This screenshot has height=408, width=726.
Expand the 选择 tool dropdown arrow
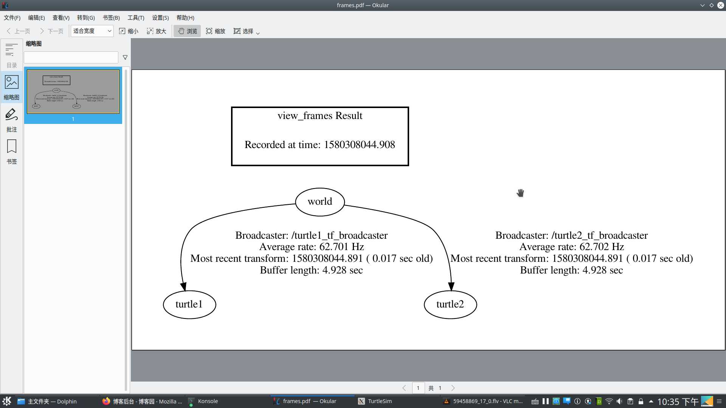coord(258,33)
